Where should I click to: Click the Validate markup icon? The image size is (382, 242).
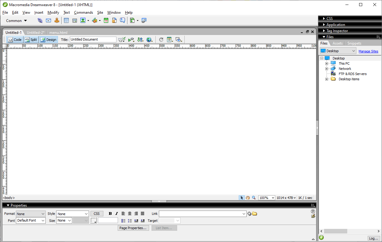coord(122,40)
